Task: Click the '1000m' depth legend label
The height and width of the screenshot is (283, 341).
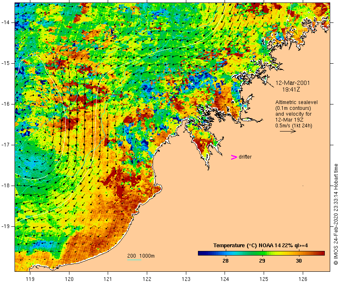Action: (x=147, y=256)
